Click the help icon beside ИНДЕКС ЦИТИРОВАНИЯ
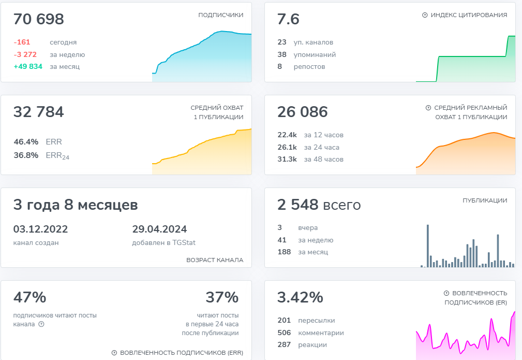Screen dimensions: 522x360 pyautogui.click(x=424, y=15)
